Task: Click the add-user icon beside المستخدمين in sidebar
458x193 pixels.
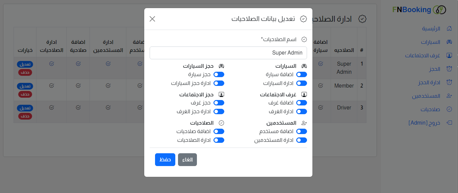Action: click(449, 96)
